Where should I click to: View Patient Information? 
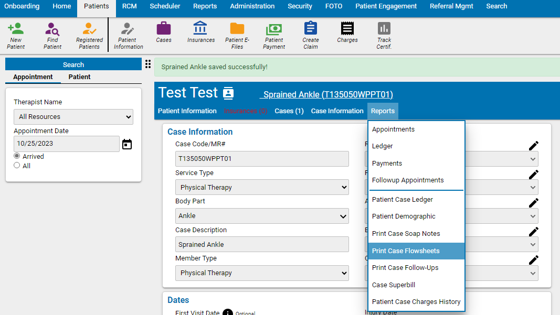click(128, 35)
